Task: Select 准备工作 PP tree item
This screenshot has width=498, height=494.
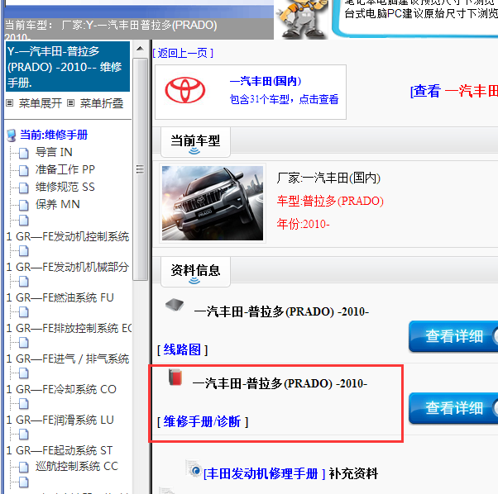Action: point(65,169)
